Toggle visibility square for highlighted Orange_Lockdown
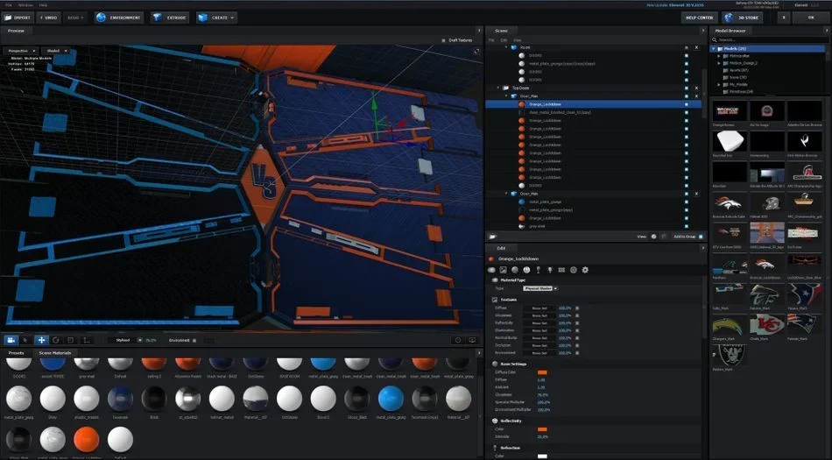The width and height of the screenshot is (832, 460). tap(686, 104)
